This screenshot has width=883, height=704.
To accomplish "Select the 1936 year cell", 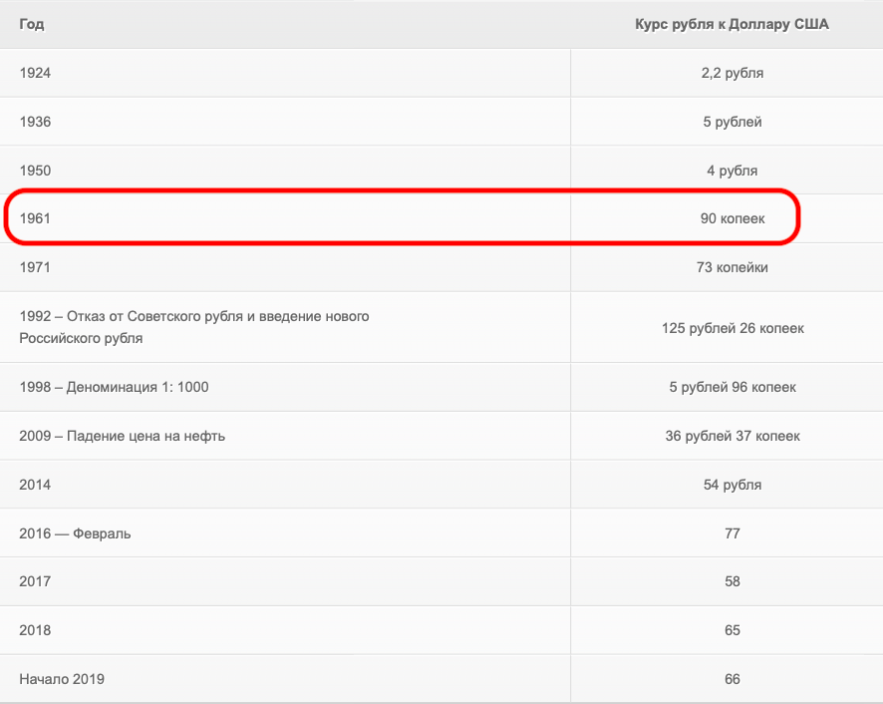I will point(35,122).
